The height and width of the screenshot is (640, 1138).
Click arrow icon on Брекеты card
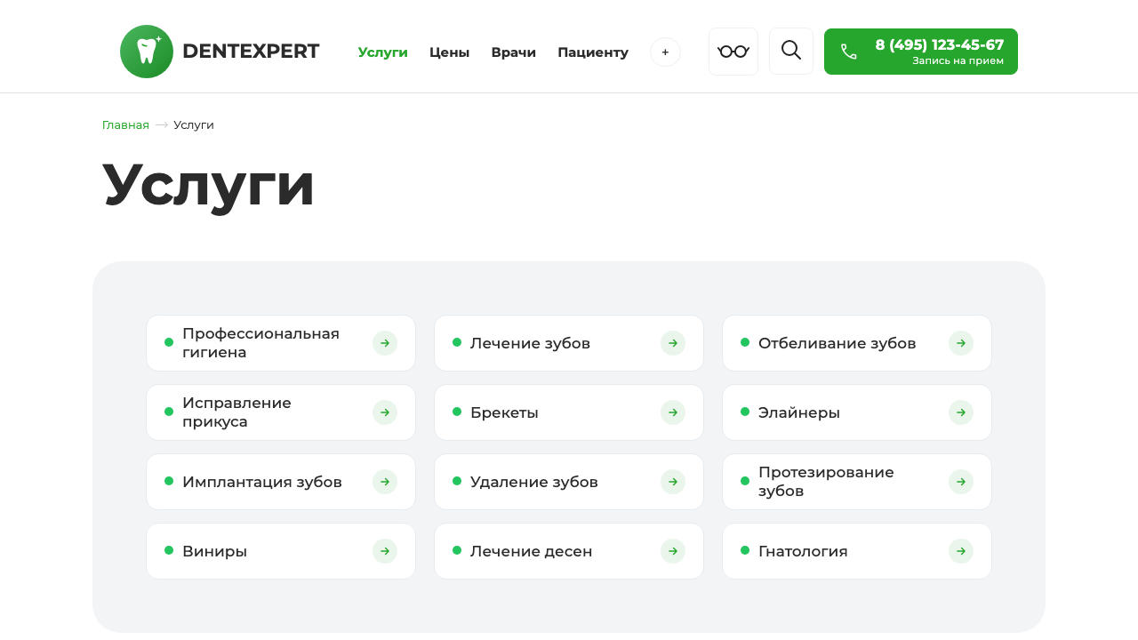tap(673, 412)
